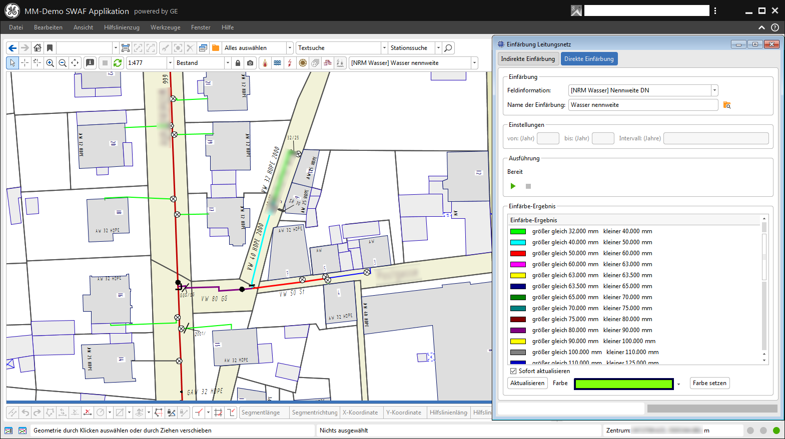Click the navigate back arrow
The image size is (785, 439).
[x=13, y=48]
